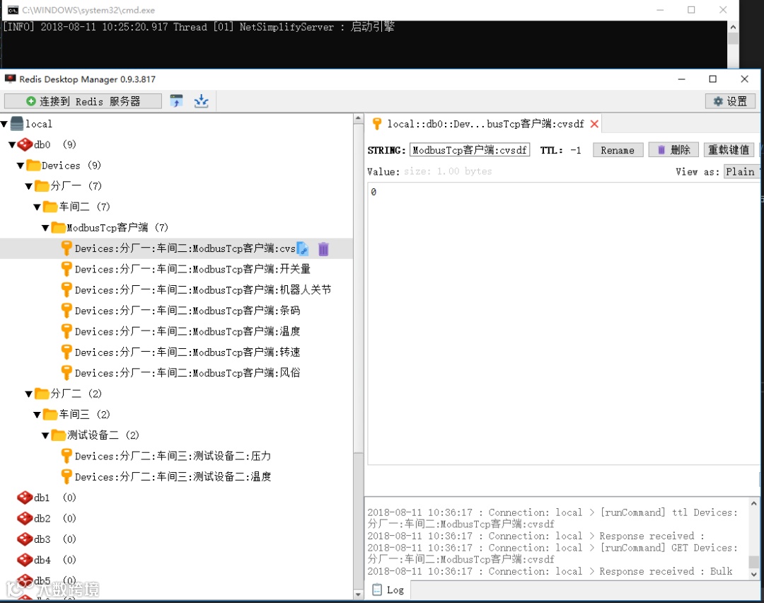The width and height of the screenshot is (764, 603).
Task: Click the trash icon on the cvs key row
Action: coord(323,248)
